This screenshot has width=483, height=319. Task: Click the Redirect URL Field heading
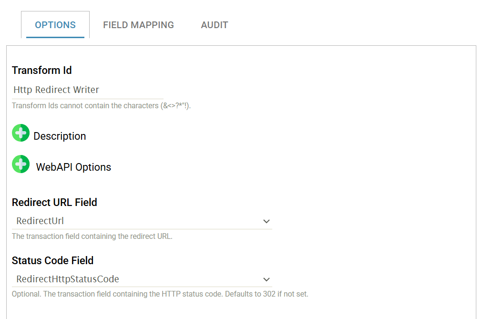[54, 202]
